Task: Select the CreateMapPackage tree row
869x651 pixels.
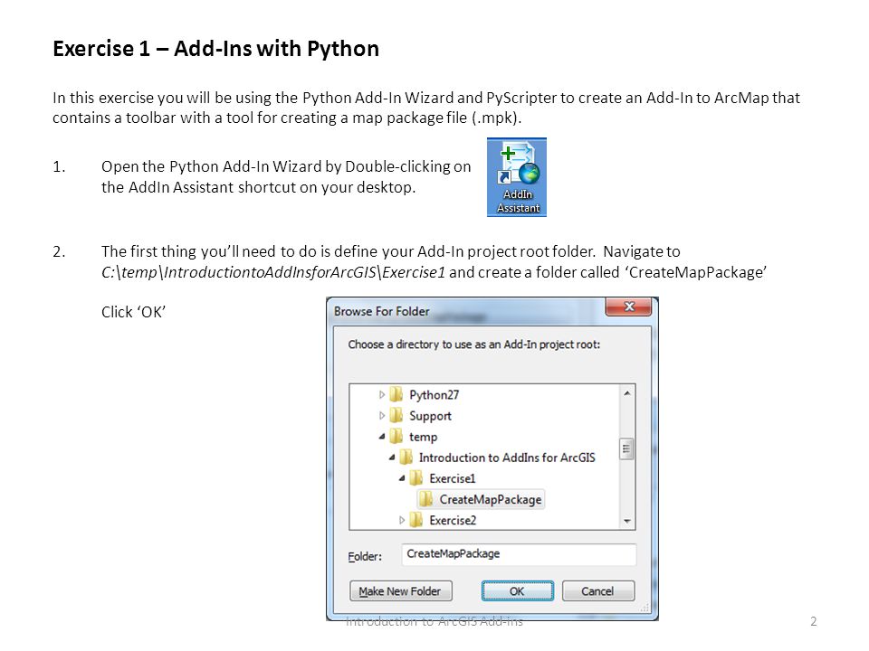Action: pyautogui.click(x=481, y=499)
